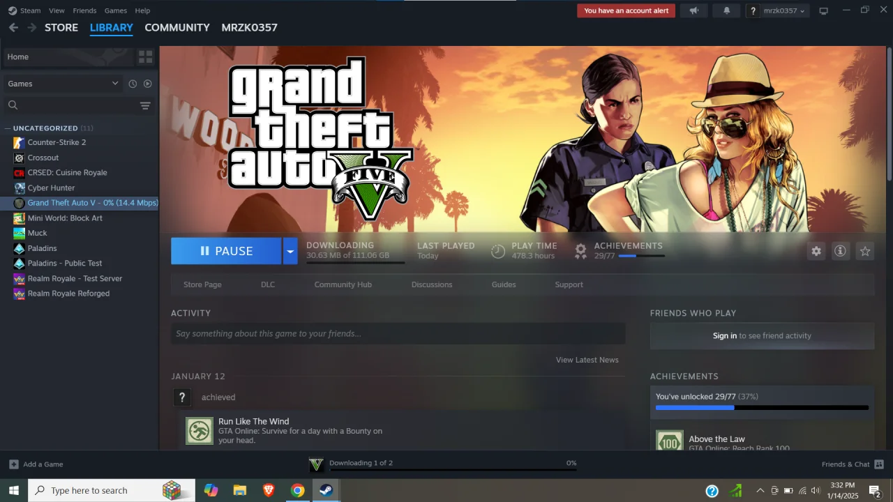Open the account alert notice
Screen dimensions: 893x502
626,10
